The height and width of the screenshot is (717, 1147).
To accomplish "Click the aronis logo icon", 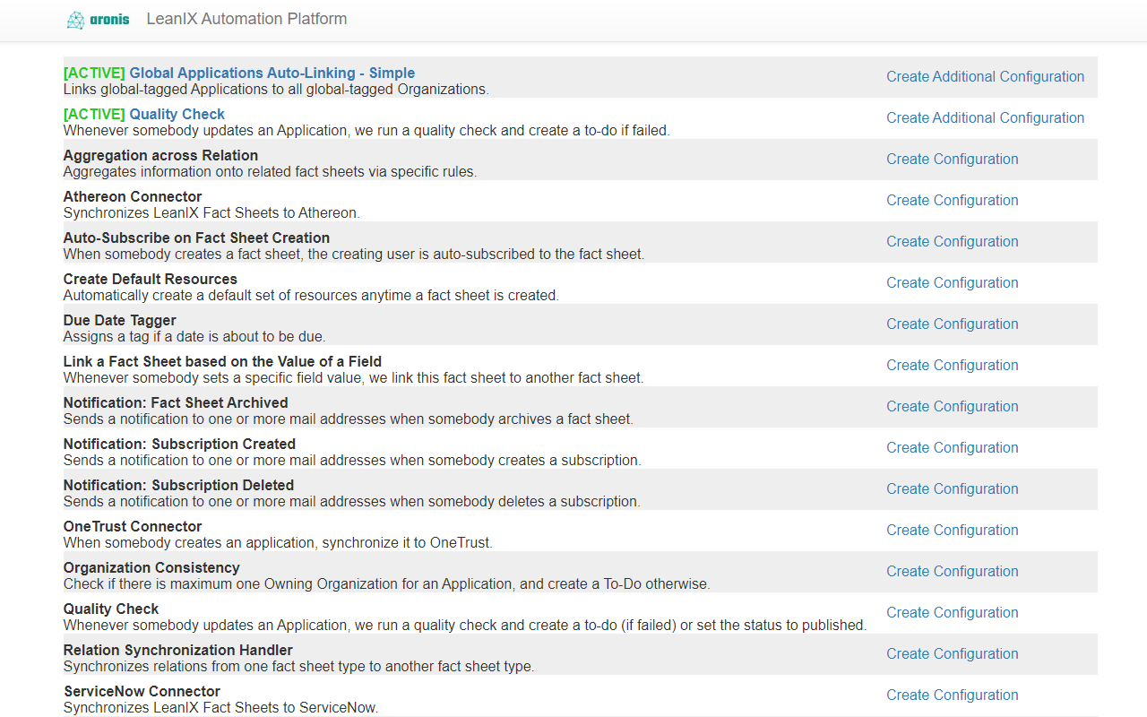I will 98,20.
